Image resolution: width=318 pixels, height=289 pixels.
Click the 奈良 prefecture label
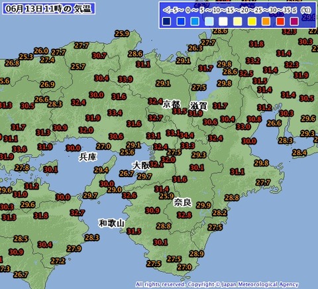(182, 202)
